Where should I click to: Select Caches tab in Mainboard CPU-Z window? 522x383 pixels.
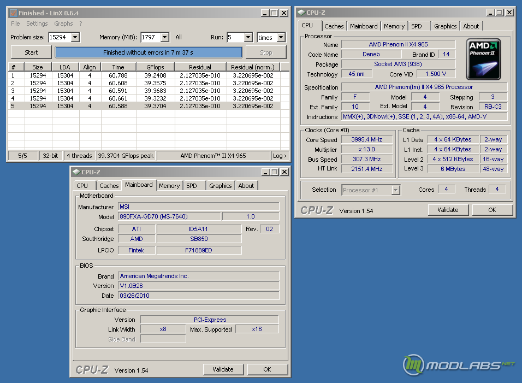[x=109, y=186]
